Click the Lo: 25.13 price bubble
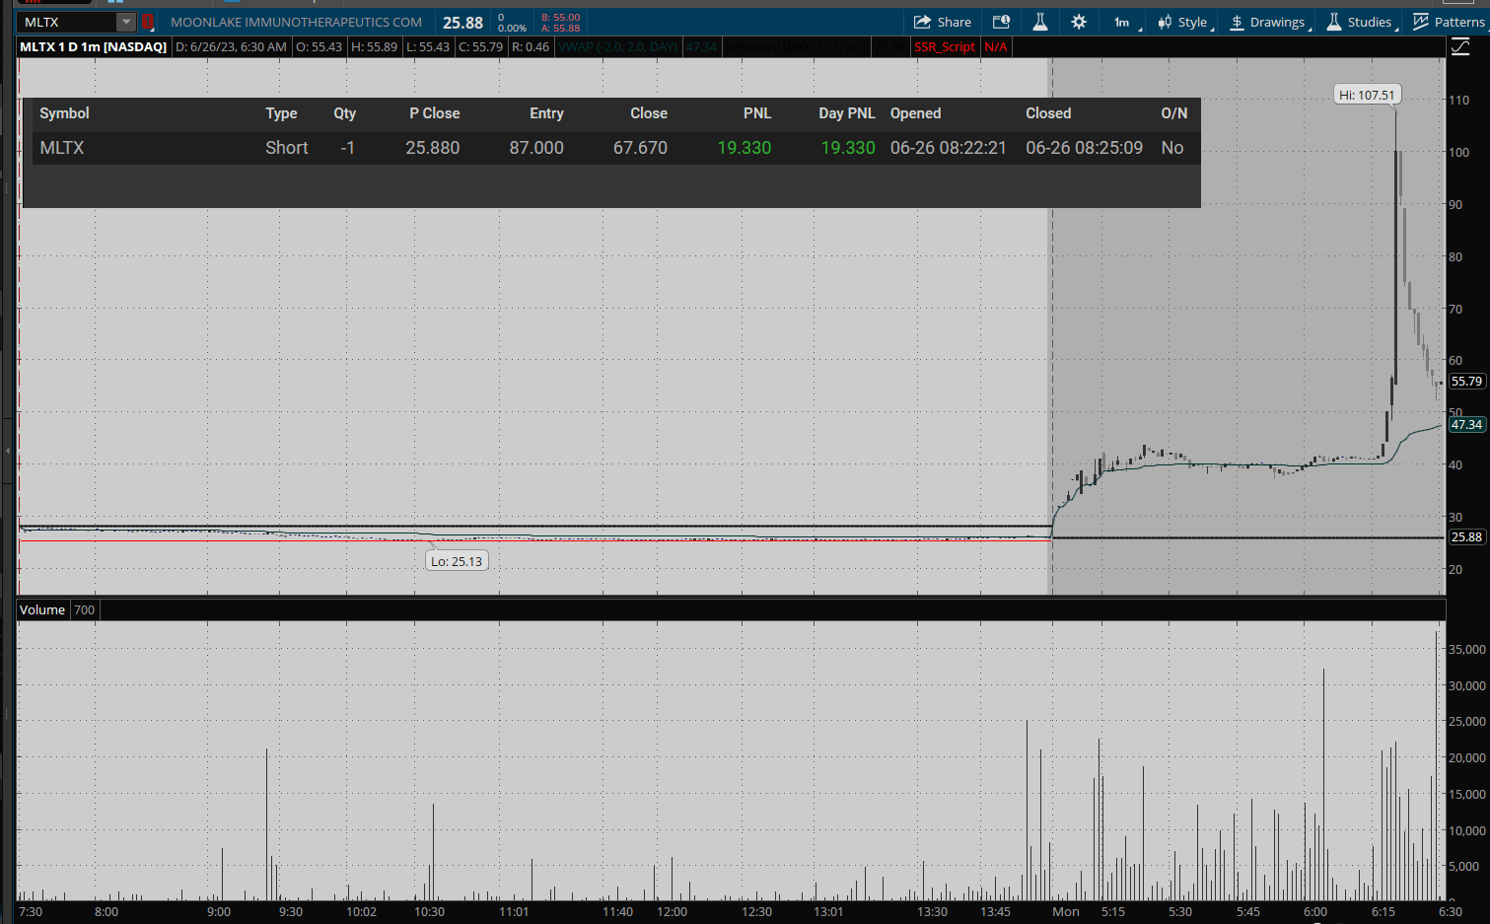Image resolution: width=1490 pixels, height=924 pixels. point(457,561)
